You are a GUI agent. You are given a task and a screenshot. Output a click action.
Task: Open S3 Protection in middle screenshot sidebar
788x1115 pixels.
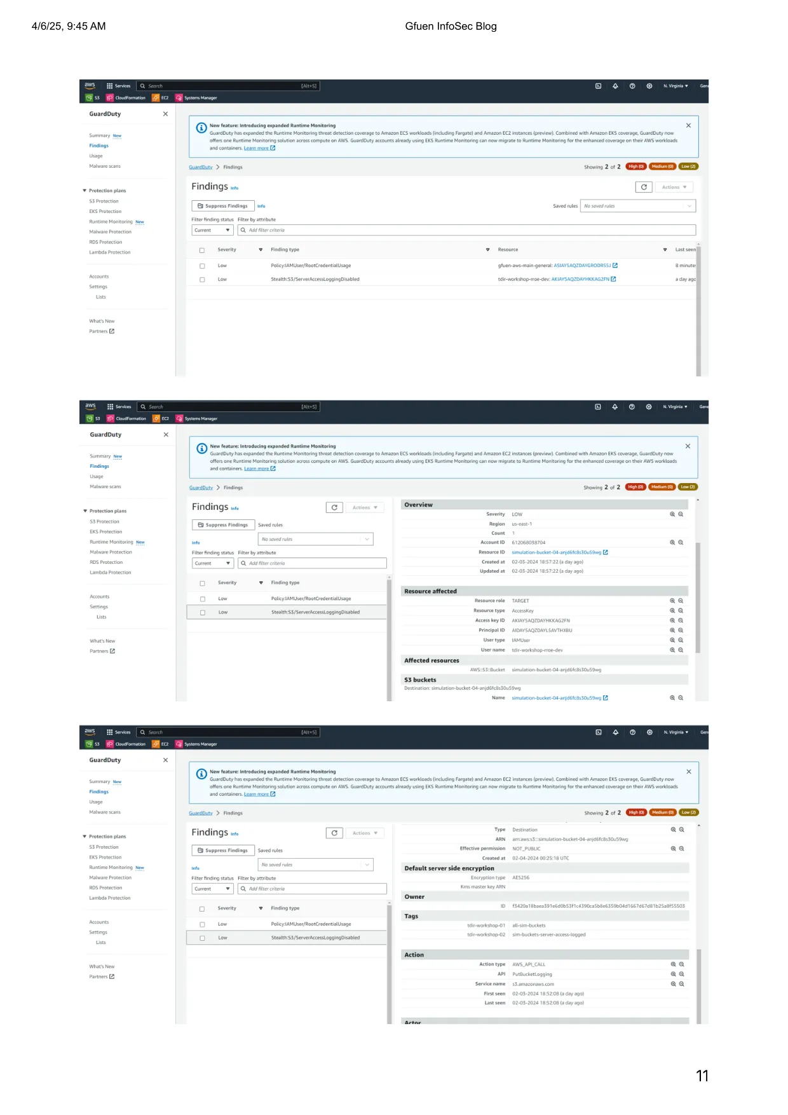tap(104, 521)
